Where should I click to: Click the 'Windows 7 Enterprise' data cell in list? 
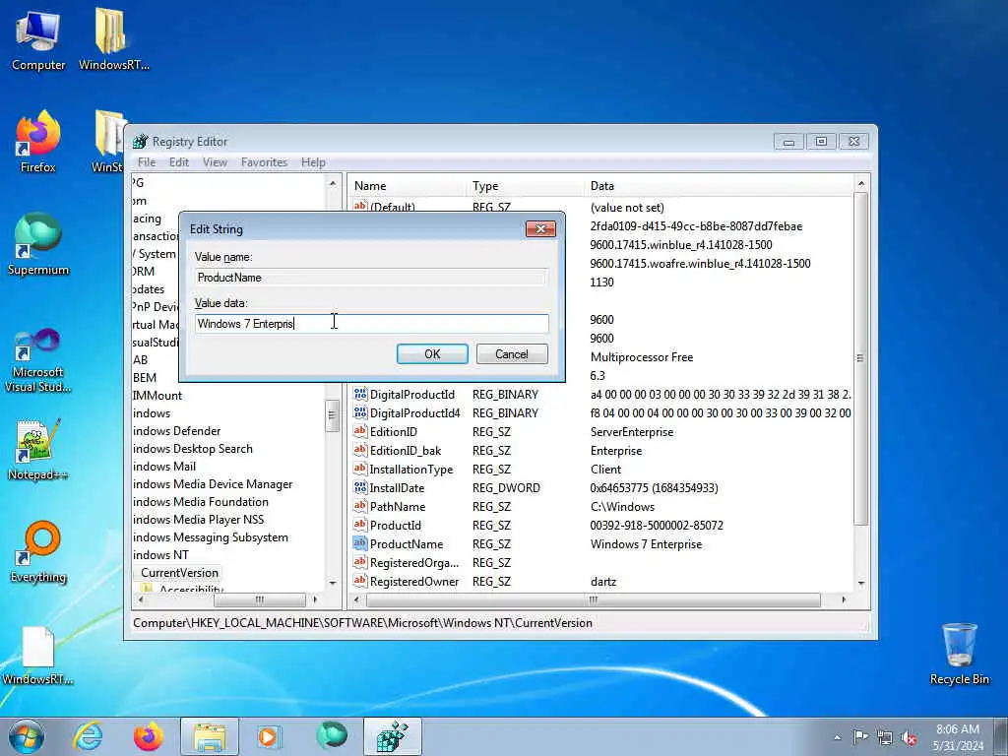pos(646,543)
